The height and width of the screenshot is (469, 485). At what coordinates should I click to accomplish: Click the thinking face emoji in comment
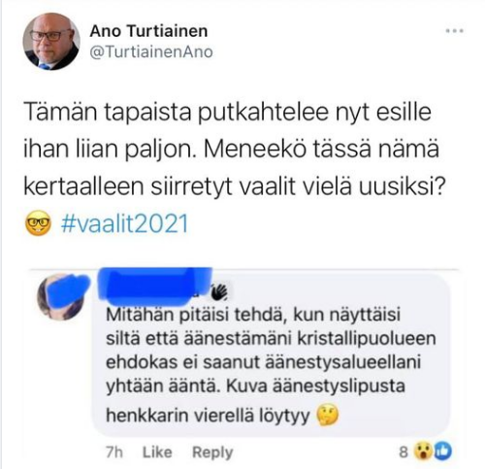point(327,416)
